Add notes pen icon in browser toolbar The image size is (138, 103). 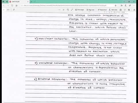pyautogui.click(x=126, y=5)
